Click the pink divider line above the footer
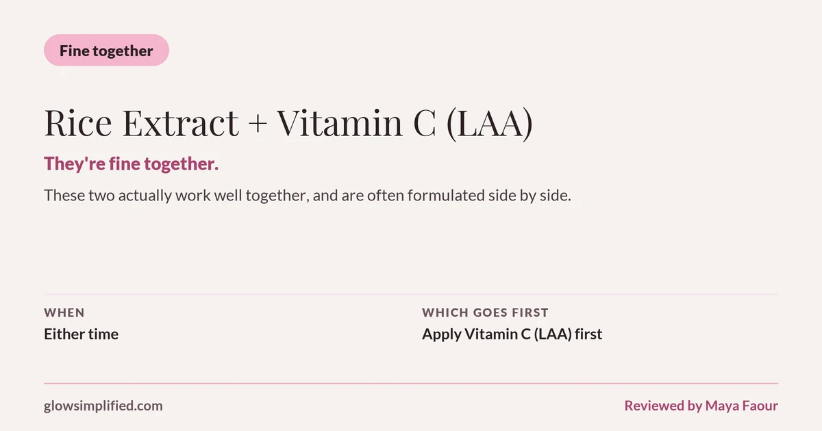The image size is (822, 431). point(411,384)
